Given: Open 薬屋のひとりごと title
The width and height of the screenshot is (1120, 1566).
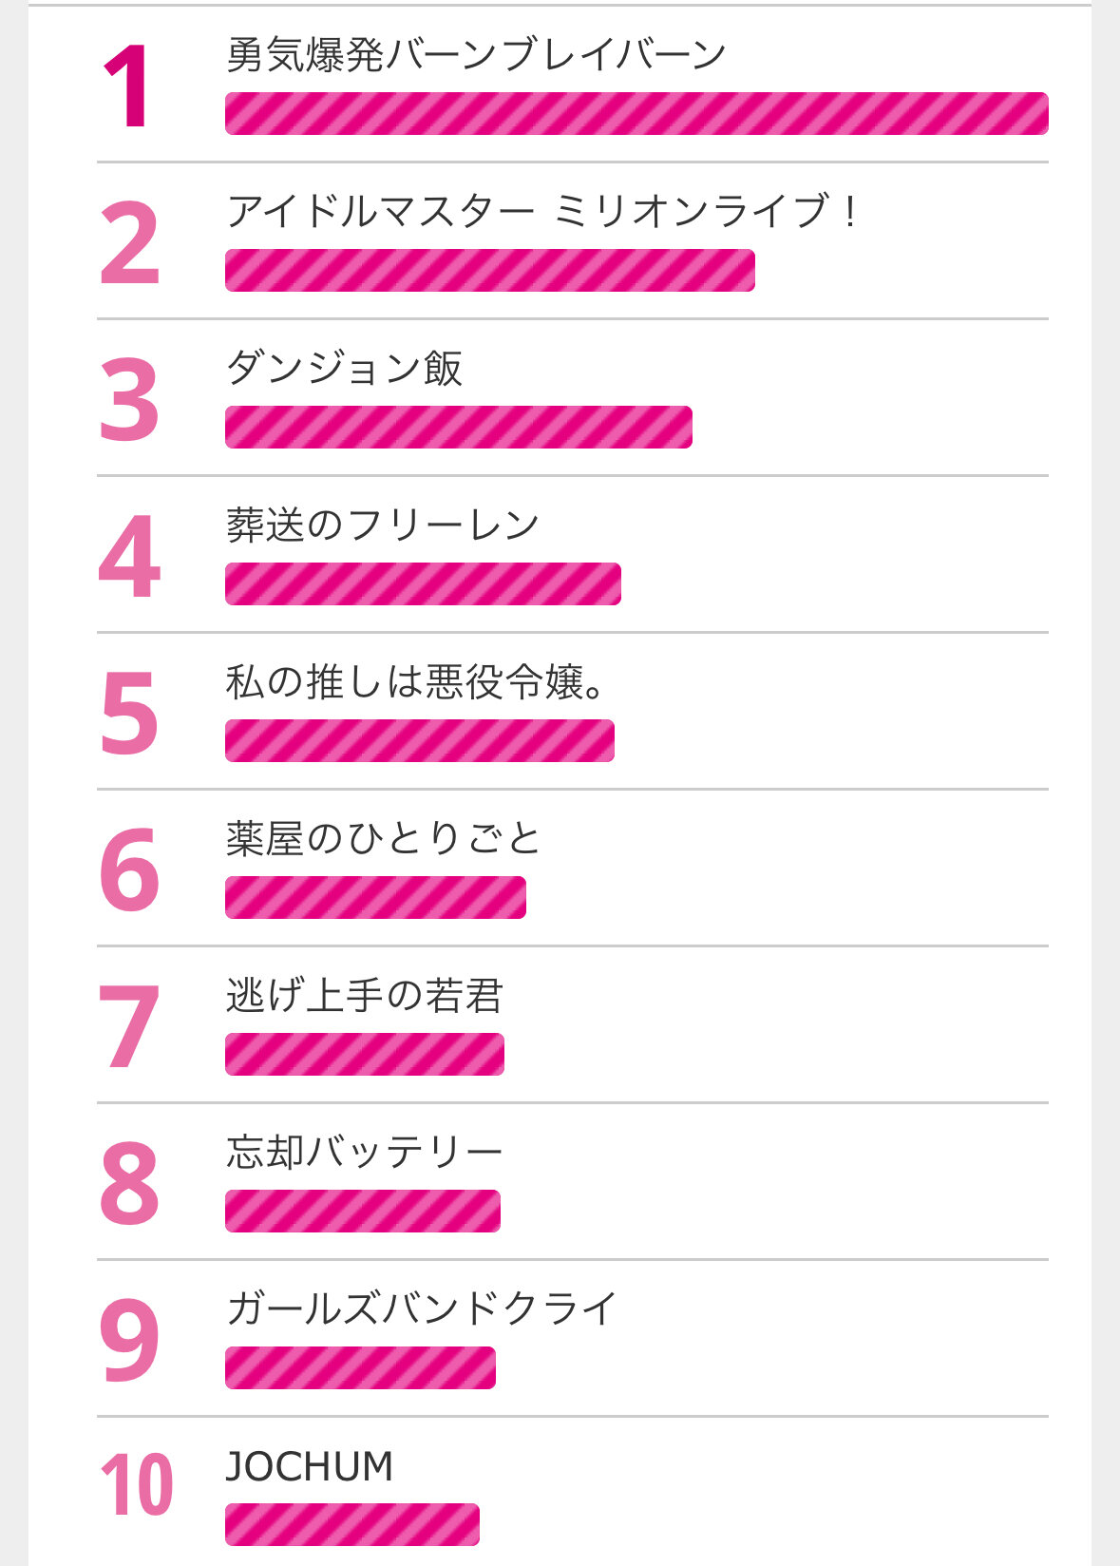Looking at the screenshot, I should (383, 839).
